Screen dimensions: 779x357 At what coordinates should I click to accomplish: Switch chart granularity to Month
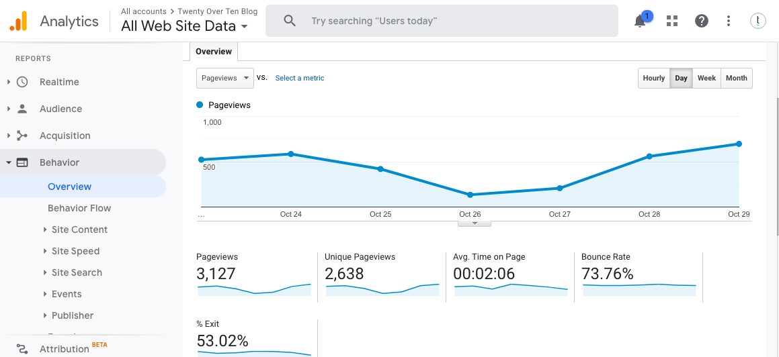click(x=736, y=79)
